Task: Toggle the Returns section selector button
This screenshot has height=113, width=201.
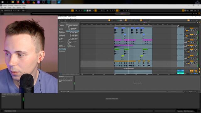Action: click(199, 70)
